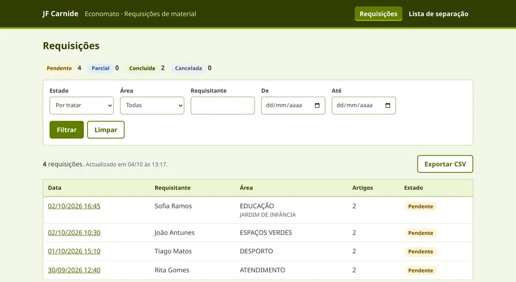The height and width of the screenshot is (282, 516).
Task: Open the Lista de separação tab
Action: (x=439, y=14)
